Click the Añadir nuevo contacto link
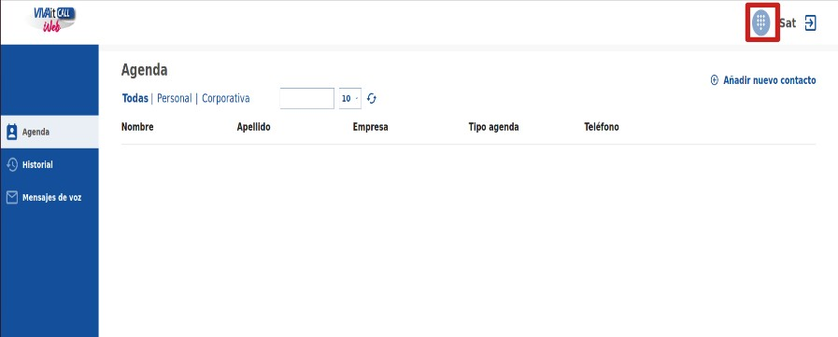 (x=770, y=80)
